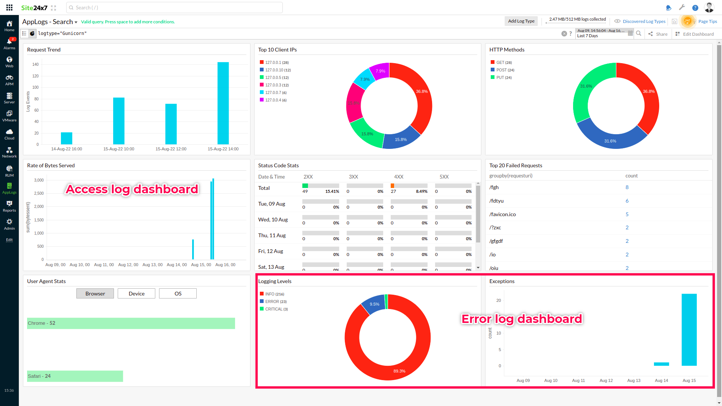
Task: Click the Add Log Type button
Action: pos(521,21)
